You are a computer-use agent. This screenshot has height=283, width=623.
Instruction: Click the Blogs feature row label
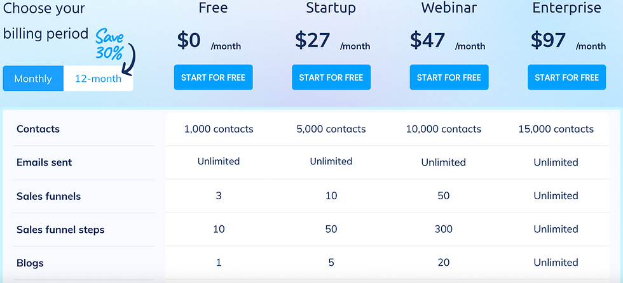(x=31, y=263)
